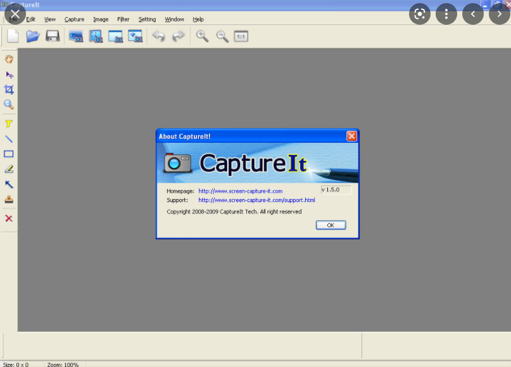Reset view to actual size 1:1
The width and height of the screenshot is (511, 367).
point(241,36)
